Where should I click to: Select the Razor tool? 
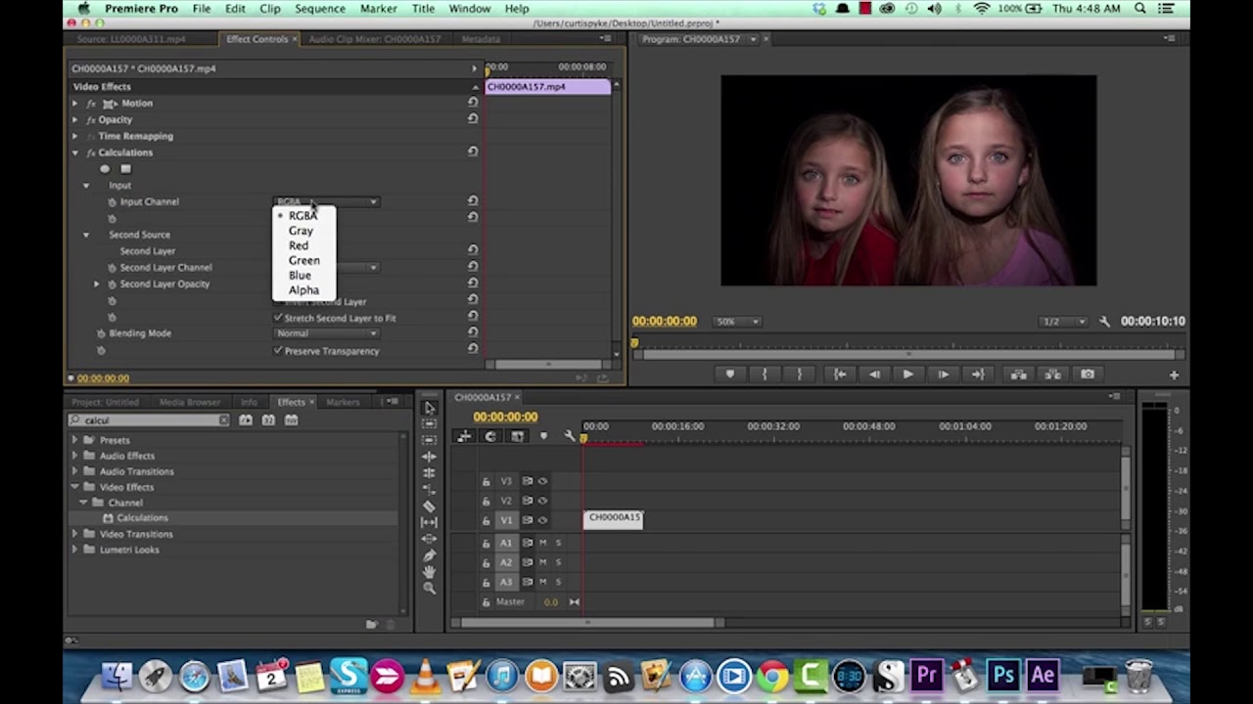tap(429, 506)
